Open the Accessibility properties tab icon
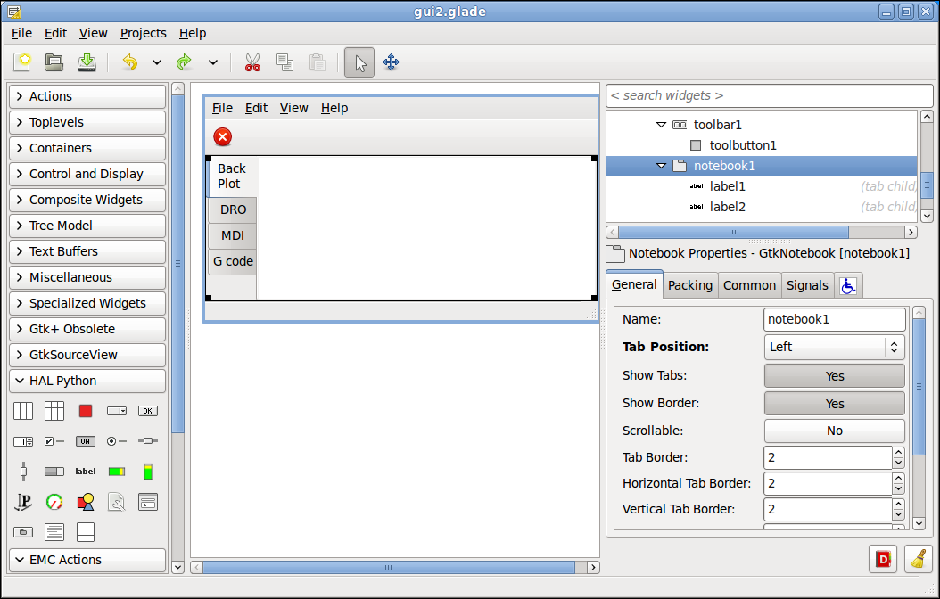The width and height of the screenshot is (940, 599). [x=847, y=286]
